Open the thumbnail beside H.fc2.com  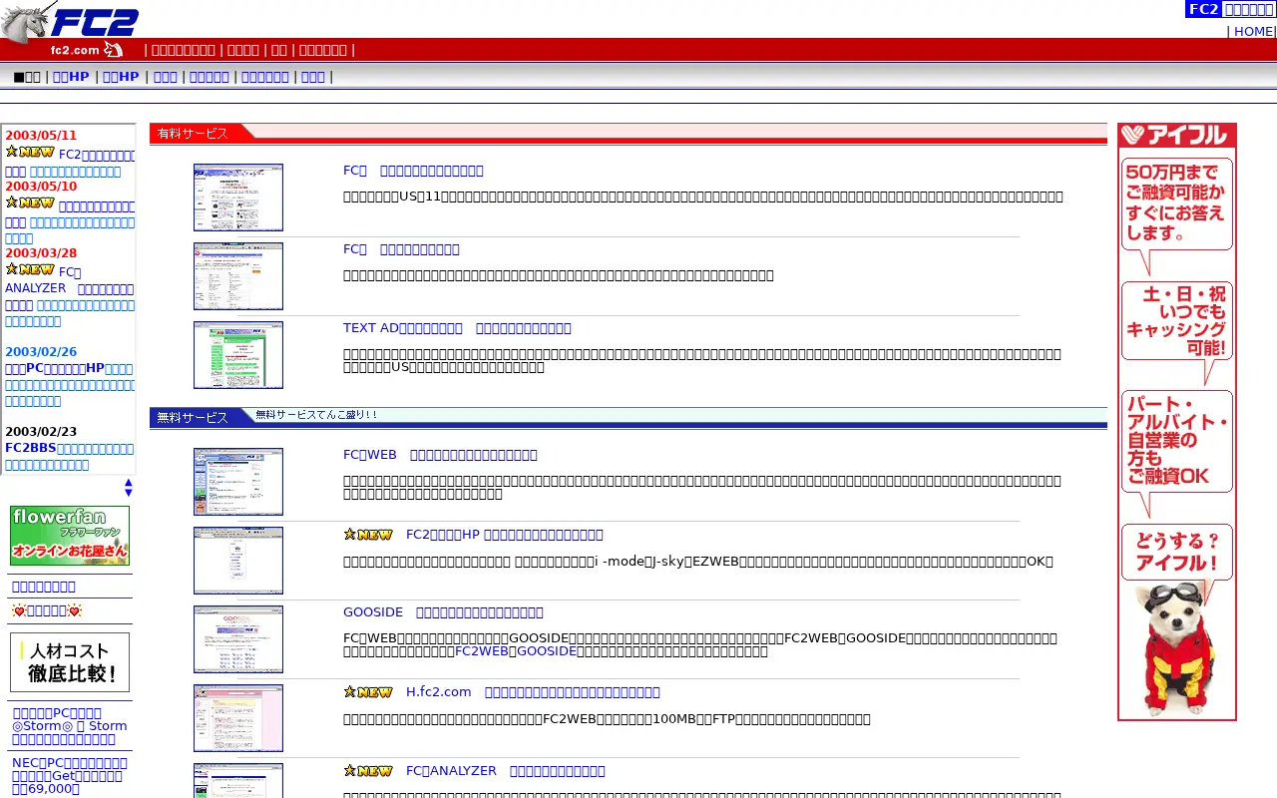238,718
